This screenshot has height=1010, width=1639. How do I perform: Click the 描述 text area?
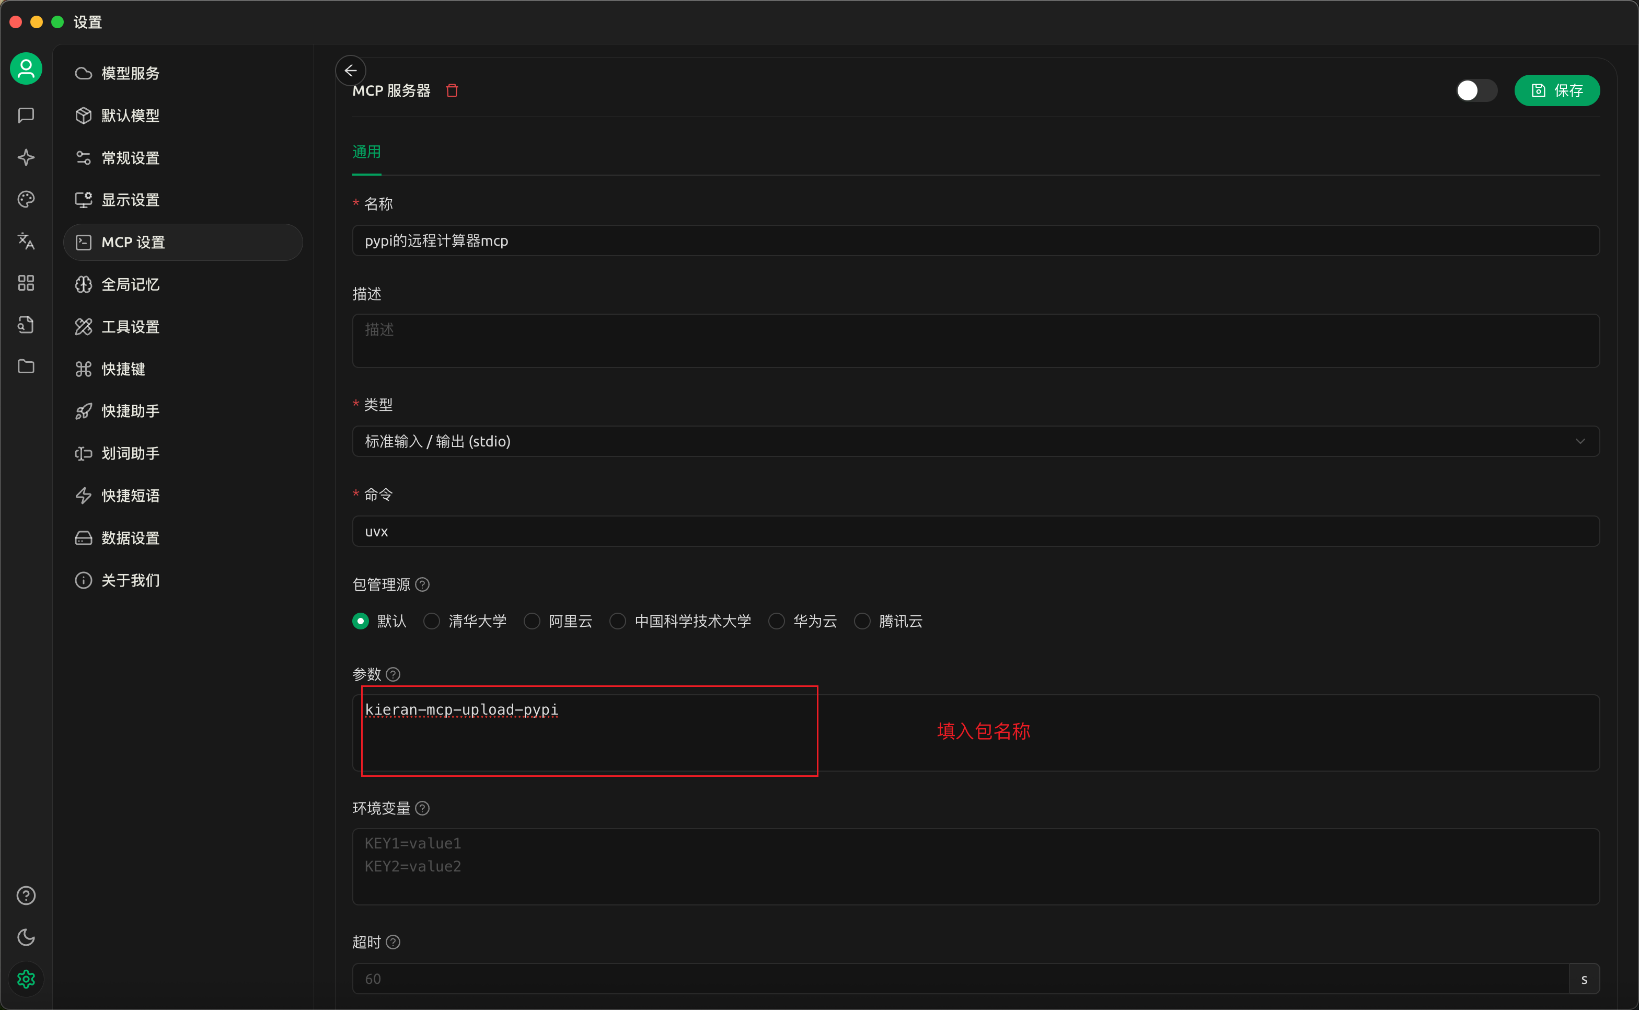[x=975, y=341]
